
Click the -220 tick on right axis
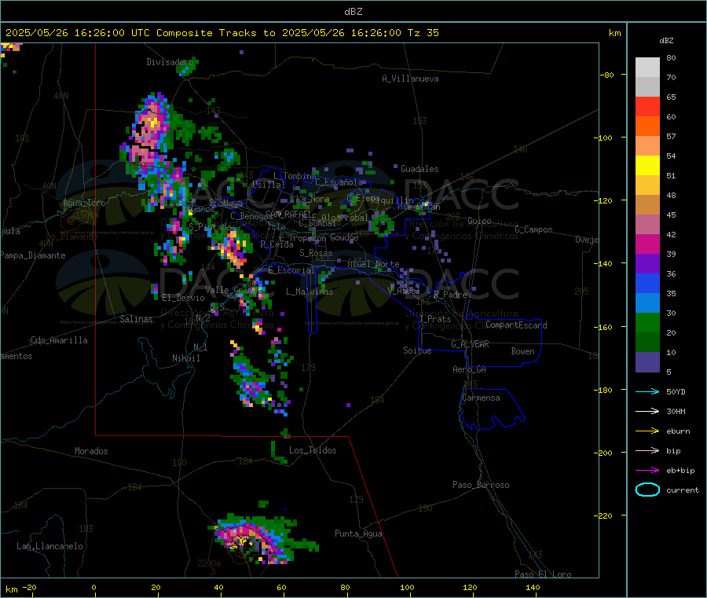tap(604, 515)
